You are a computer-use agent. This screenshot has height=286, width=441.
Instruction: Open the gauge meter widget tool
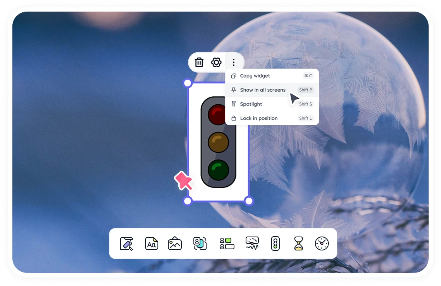pos(251,243)
